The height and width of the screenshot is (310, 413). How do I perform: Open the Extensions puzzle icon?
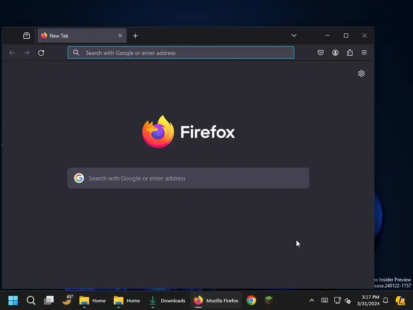click(x=350, y=52)
